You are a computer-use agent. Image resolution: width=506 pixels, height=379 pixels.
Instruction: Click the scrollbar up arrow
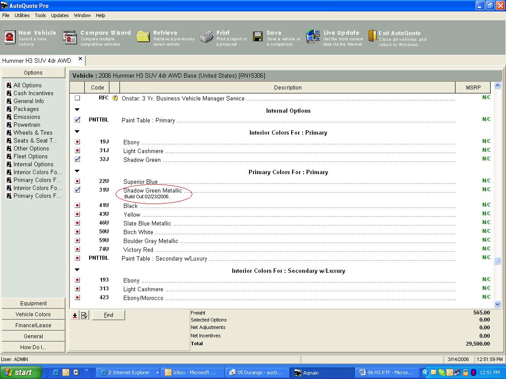pos(497,86)
